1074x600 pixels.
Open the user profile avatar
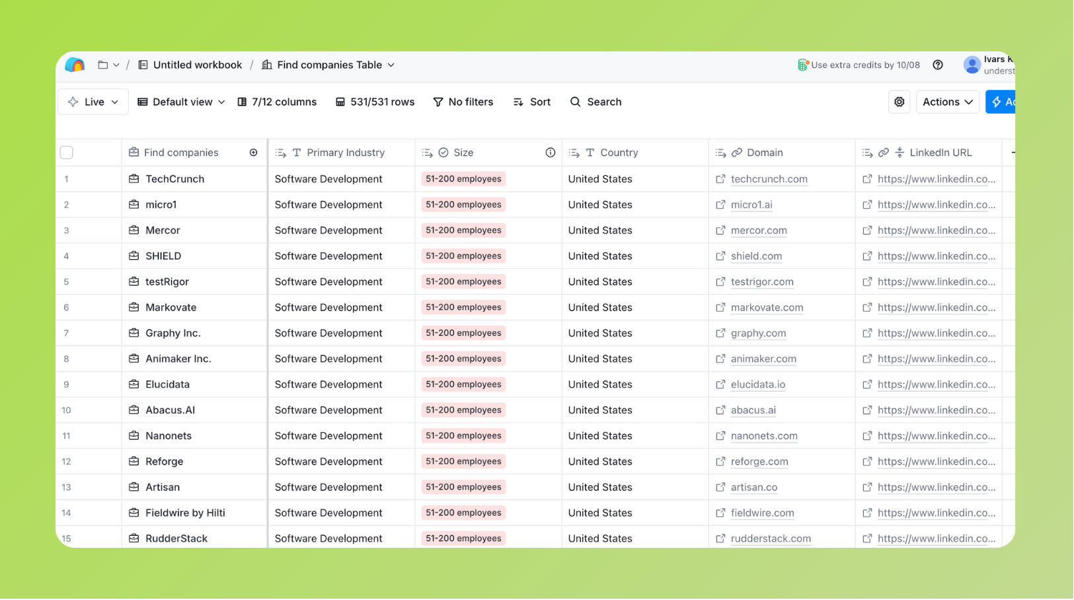(972, 65)
